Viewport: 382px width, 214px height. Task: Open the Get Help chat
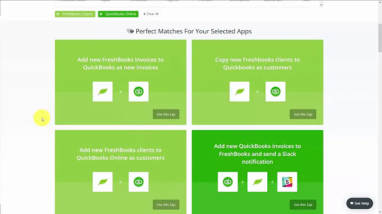[360, 203]
